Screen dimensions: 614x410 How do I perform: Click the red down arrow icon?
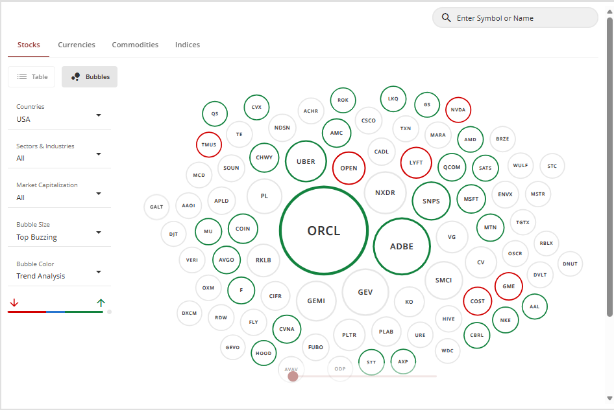[14, 302]
